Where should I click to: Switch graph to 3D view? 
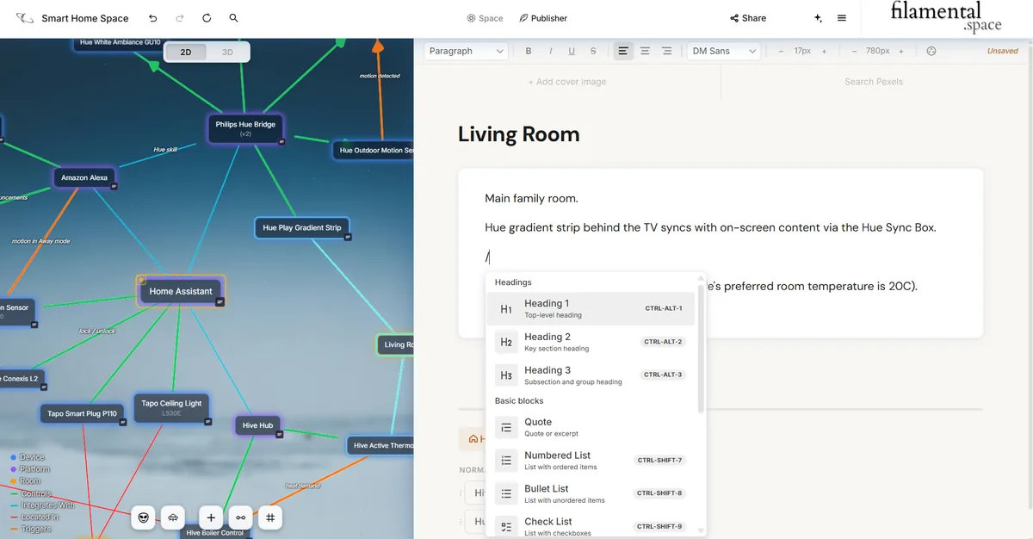tap(227, 52)
